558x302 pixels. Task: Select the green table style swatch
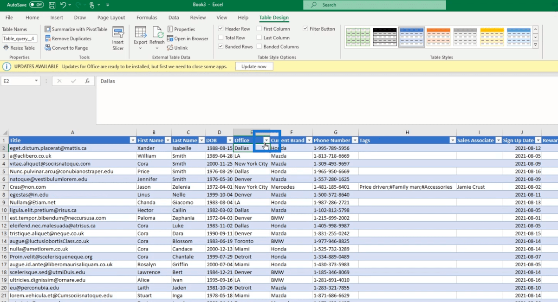click(x=358, y=37)
